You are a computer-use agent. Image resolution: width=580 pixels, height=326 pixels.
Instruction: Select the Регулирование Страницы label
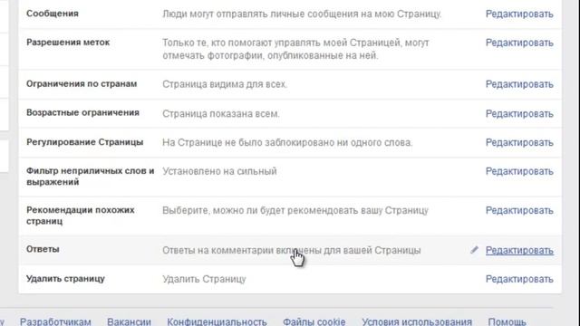pyautogui.click(x=84, y=142)
